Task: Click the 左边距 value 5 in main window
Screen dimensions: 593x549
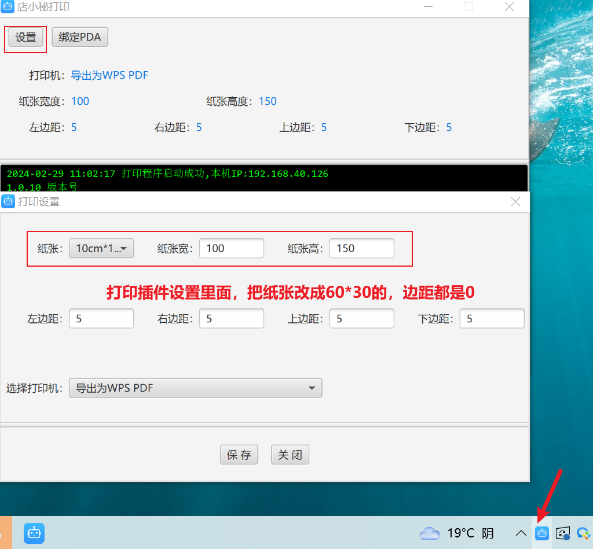Action: [x=74, y=127]
